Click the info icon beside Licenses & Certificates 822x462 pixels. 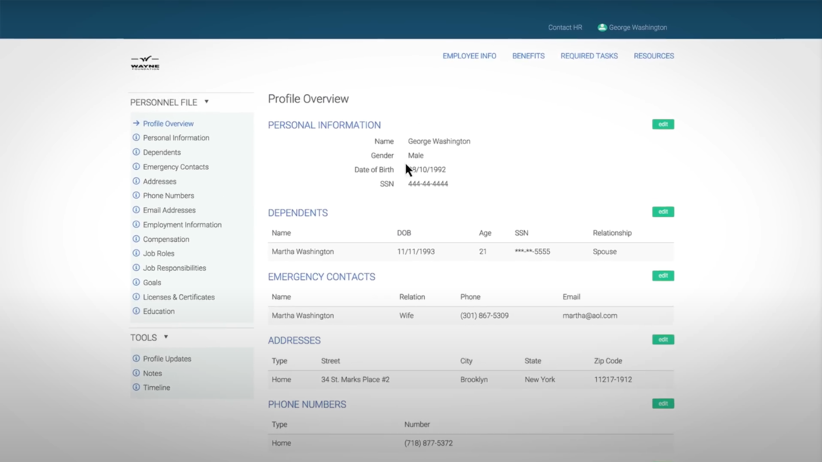136,296
